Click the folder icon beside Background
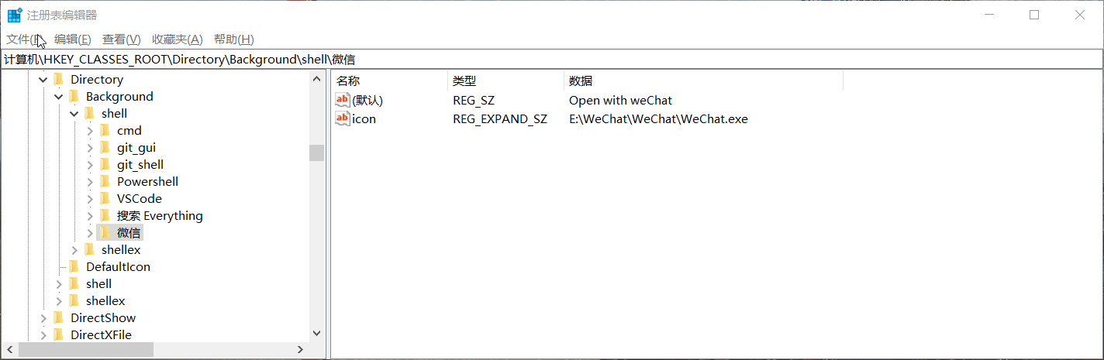The image size is (1104, 360). (74, 96)
